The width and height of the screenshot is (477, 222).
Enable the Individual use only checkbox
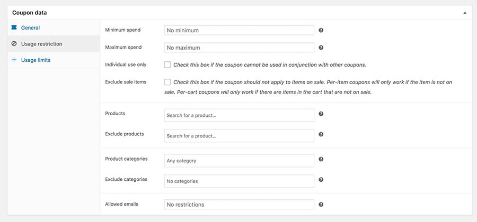click(x=167, y=65)
